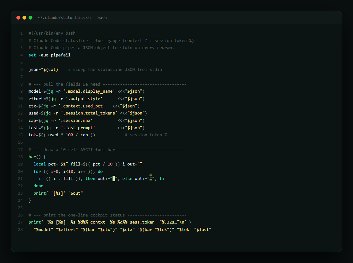Click the title '~/.claude/statusline.sh — bash'
The width and height of the screenshot is (353, 263).
72,18
